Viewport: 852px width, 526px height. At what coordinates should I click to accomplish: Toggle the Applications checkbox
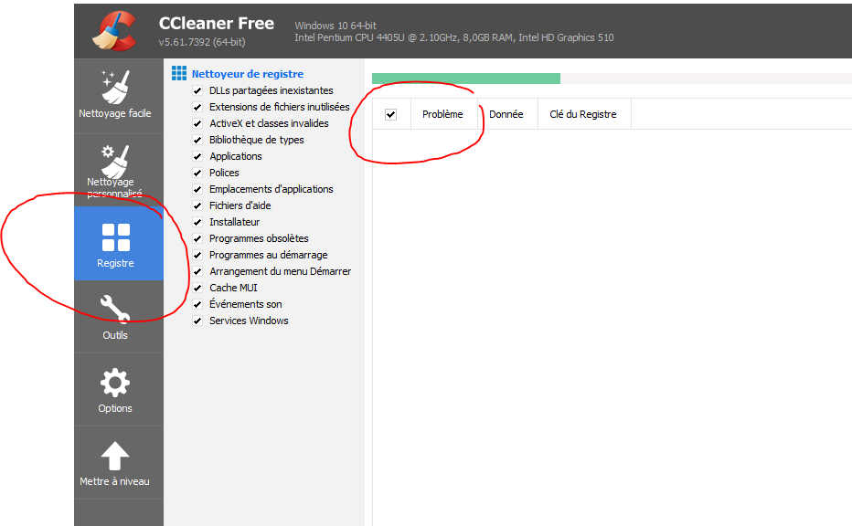click(x=197, y=156)
